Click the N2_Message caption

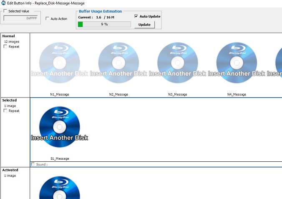coord(118,94)
